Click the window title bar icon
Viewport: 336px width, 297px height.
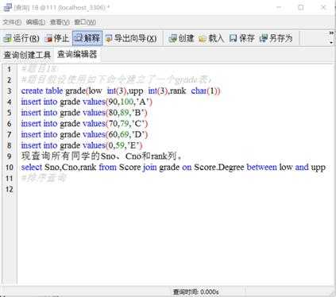[8, 7]
